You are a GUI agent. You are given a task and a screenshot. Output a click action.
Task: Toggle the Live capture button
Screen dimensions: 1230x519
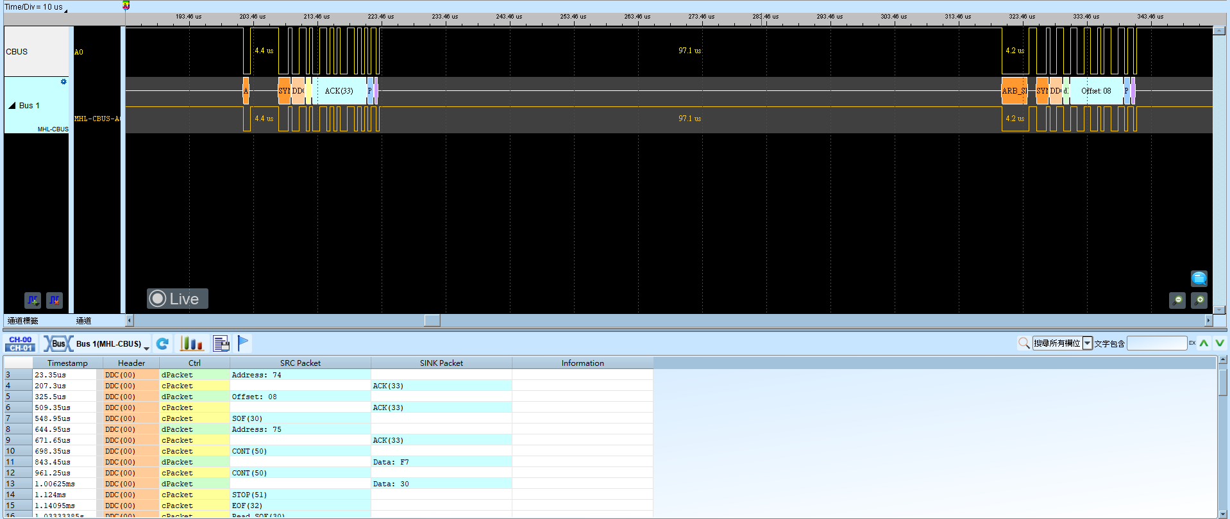pyautogui.click(x=178, y=299)
